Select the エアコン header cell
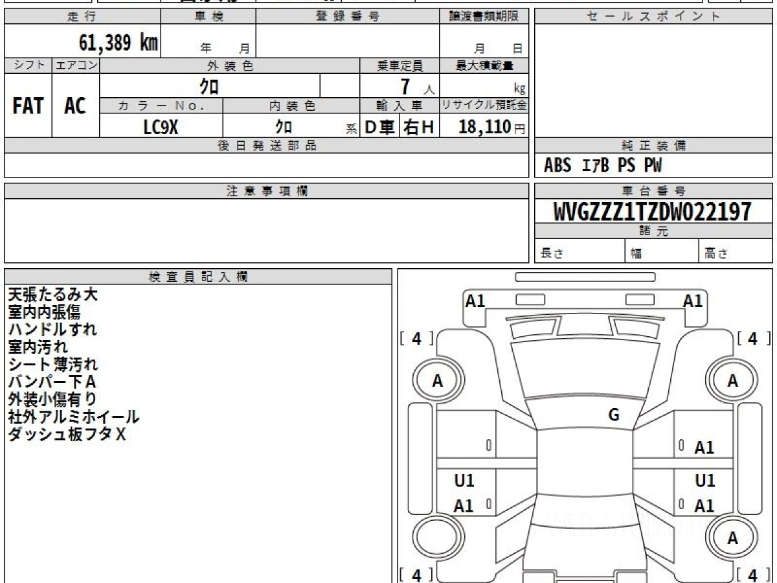Image resolution: width=777 pixels, height=583 pixels. click(76, 65)
